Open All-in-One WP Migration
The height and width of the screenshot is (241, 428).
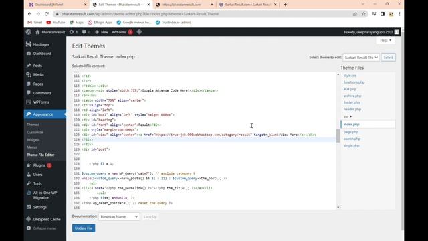45,195
